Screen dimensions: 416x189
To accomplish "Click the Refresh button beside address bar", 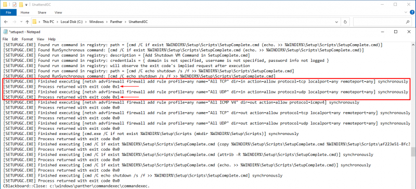I will point(345,22).
